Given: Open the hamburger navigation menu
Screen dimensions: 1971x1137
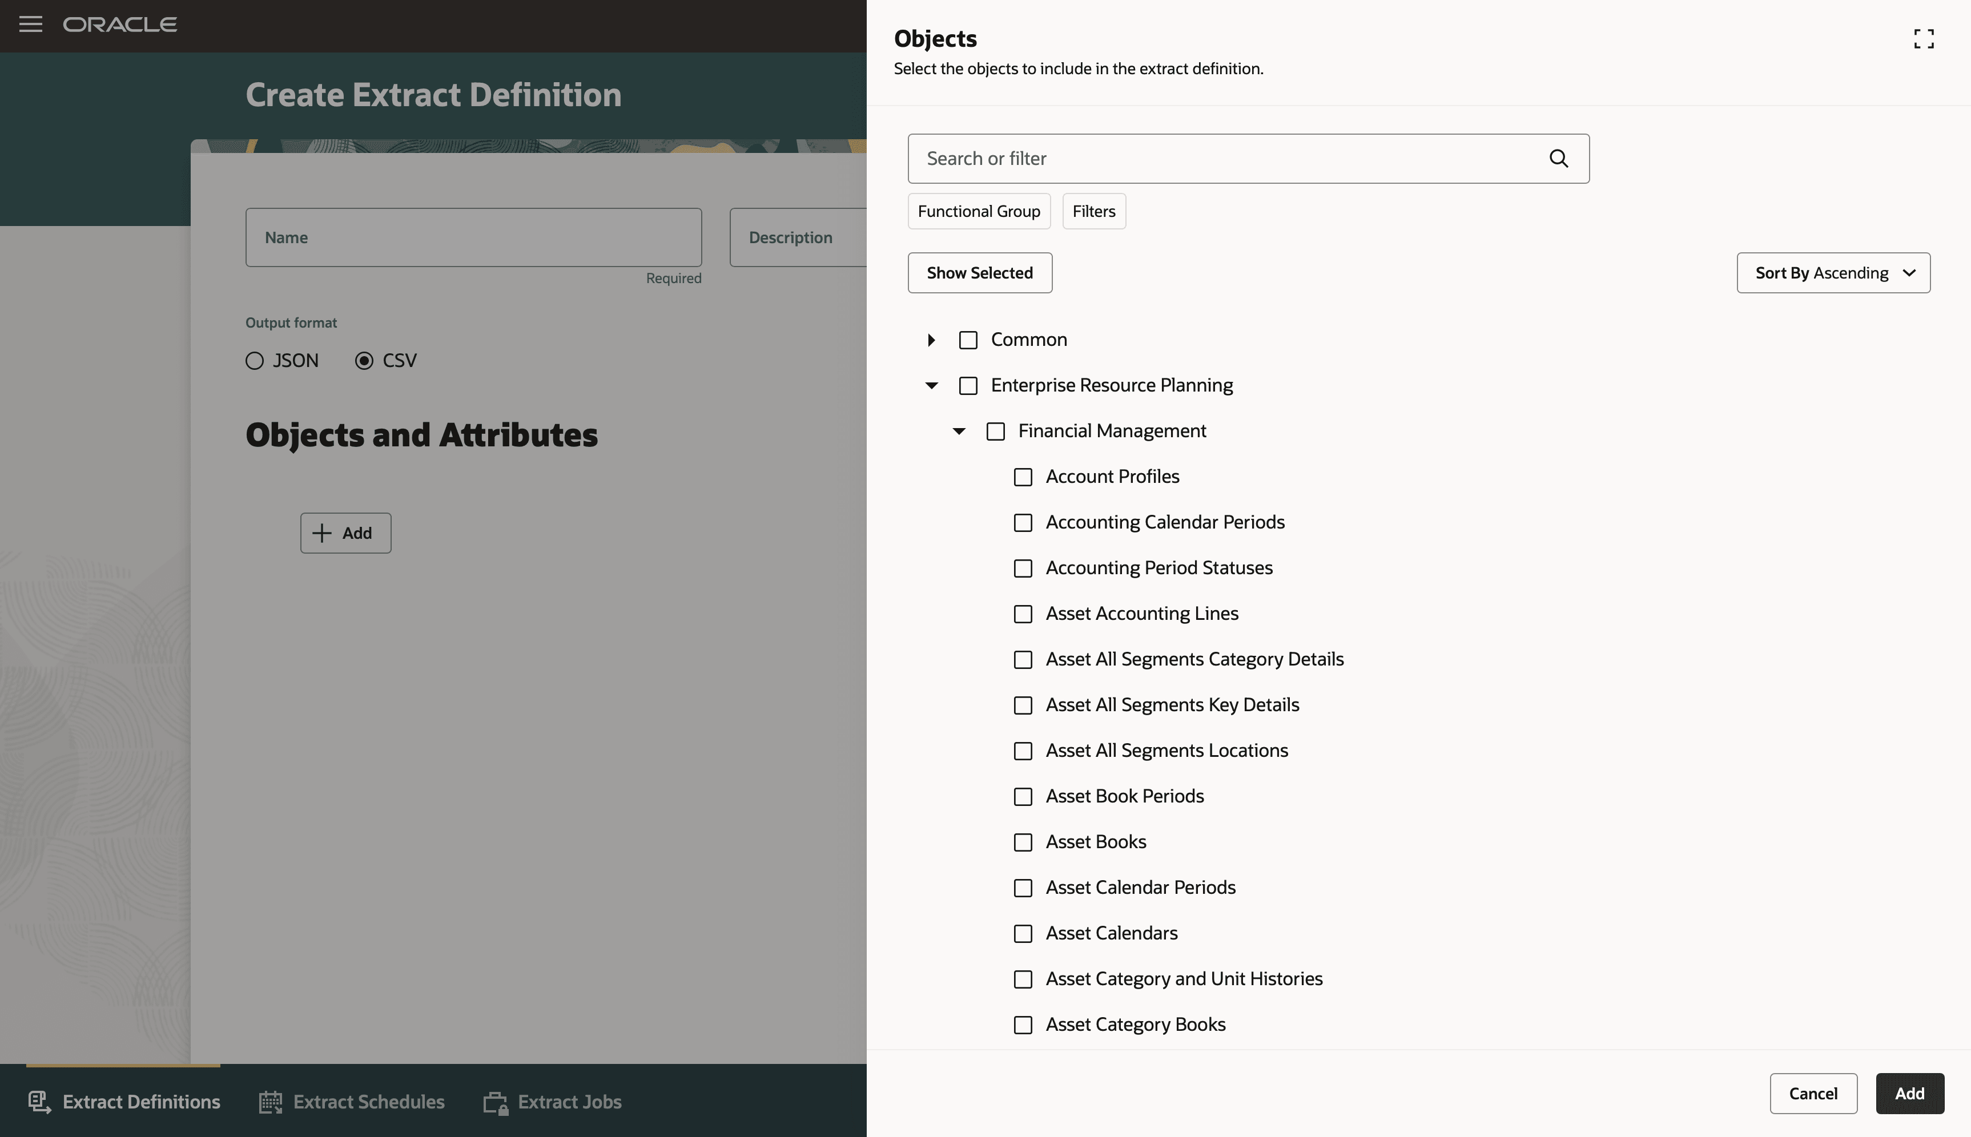Looking at the screenshot, I should [31, 24].
